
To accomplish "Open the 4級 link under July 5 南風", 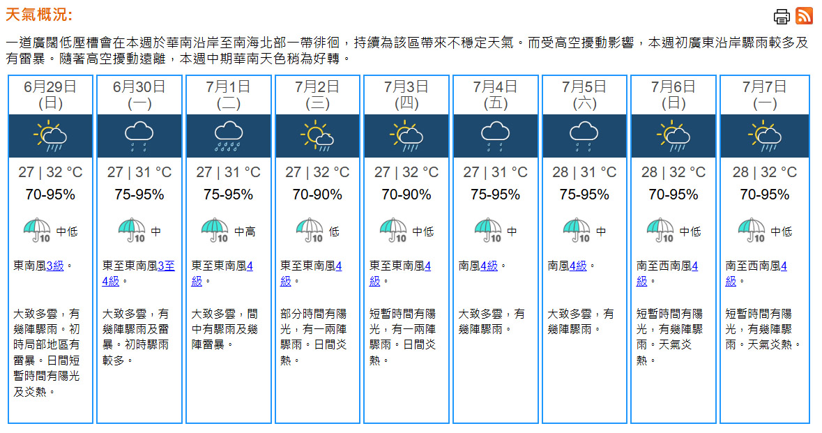I will tap(578, 266).
